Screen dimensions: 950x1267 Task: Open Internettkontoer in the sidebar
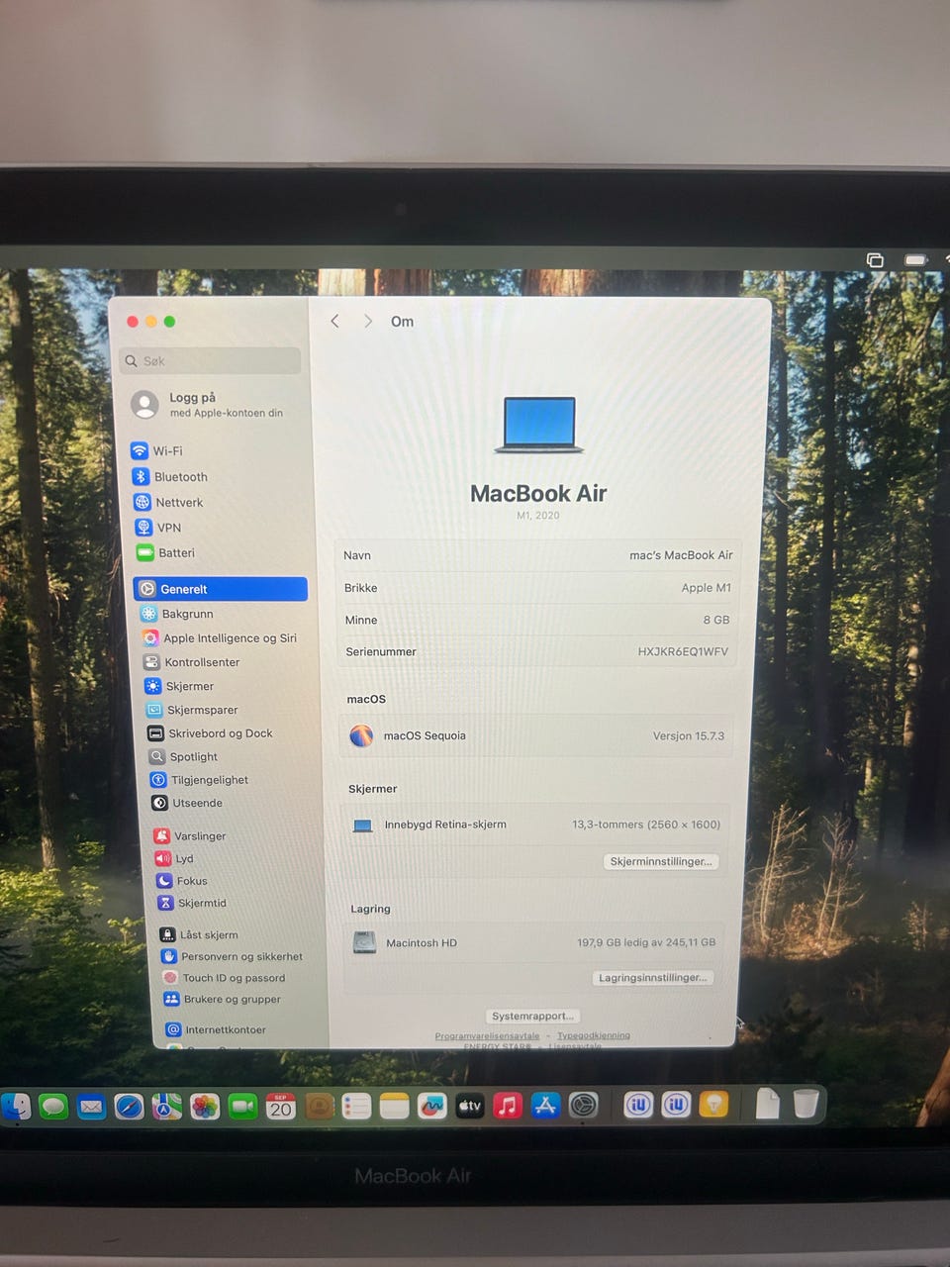[216, 1029]
